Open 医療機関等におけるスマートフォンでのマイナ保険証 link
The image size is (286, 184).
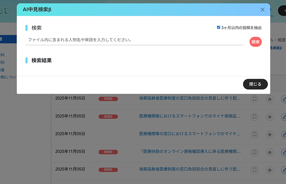click(x=190, y=116)
